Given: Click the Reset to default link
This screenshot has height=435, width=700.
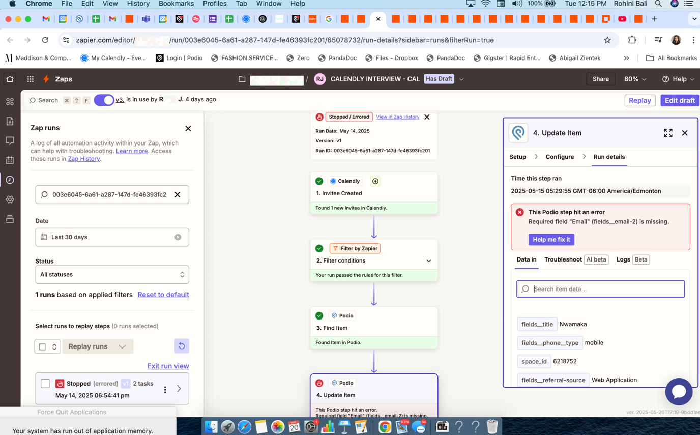Looking at the screenshot, I should click(x=163, y=295).
